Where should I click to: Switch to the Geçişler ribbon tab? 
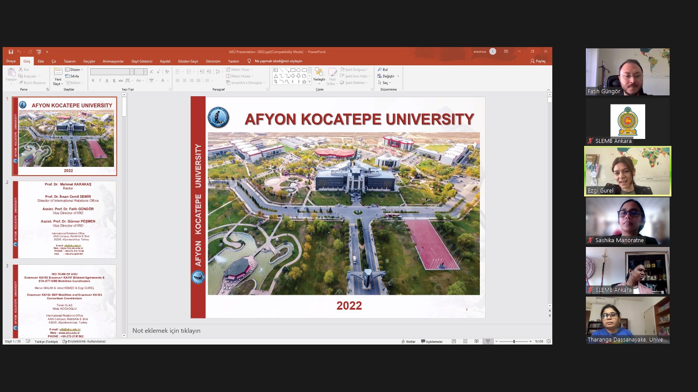point(89,61)
